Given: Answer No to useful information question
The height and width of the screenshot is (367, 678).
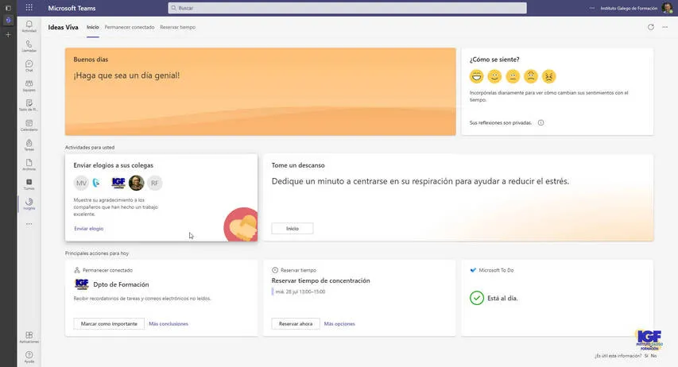Looking at the screenshot, I should tap(654, 356).
